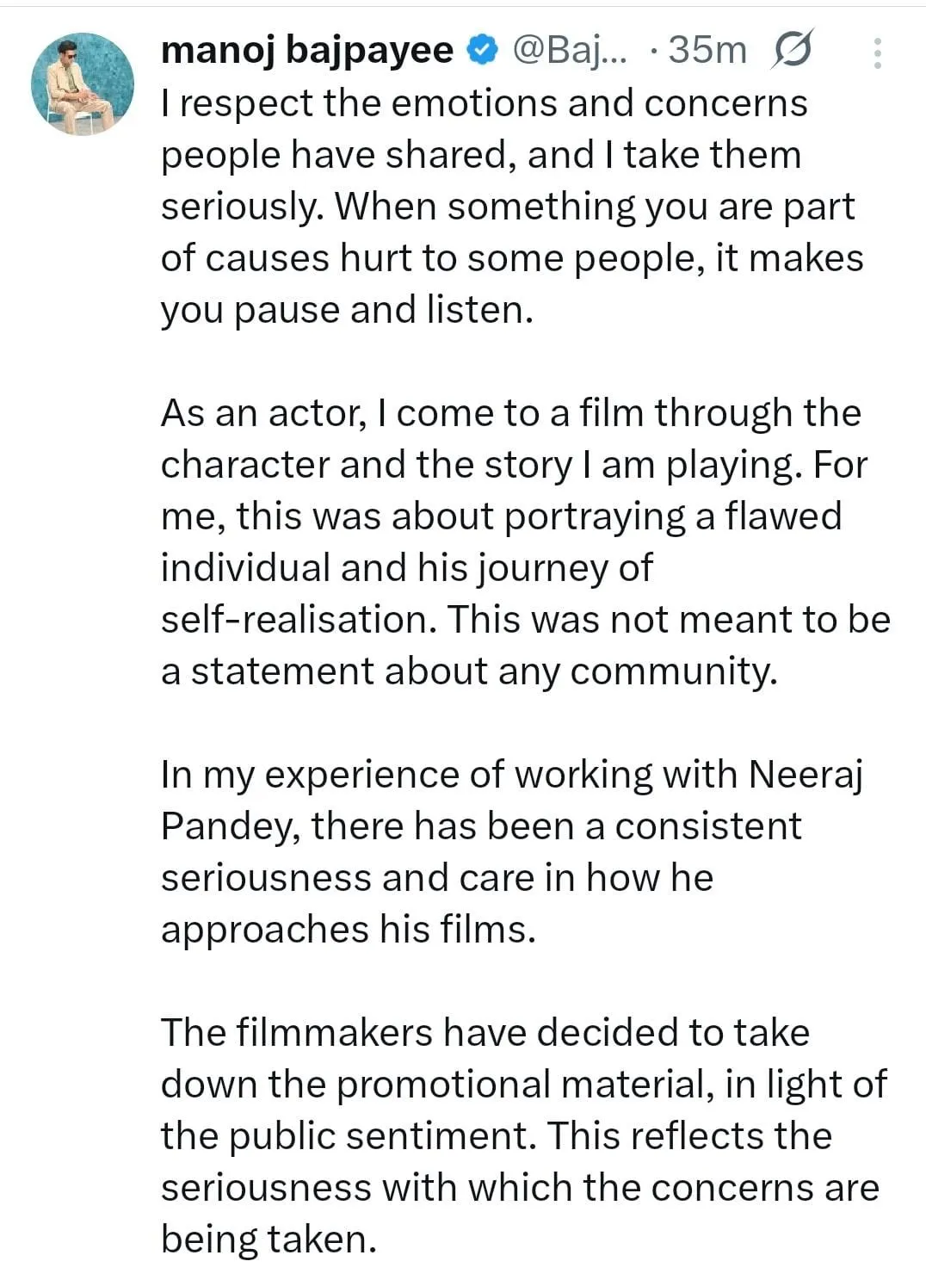Click the blue verified badge
The height and width of the screenshot is (1280, 926).
(x=483, y=51)
